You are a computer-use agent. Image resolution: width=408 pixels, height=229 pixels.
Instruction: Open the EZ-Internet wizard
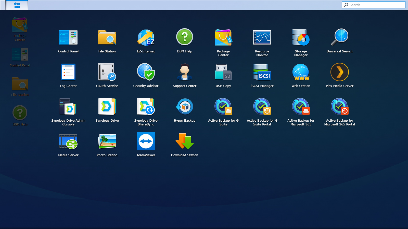click(x=146, y=41)
